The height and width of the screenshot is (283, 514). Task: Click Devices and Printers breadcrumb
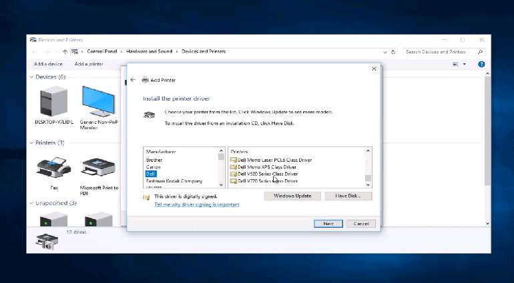204,51
